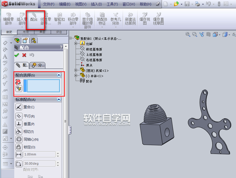Toggle the distance mate icon

coord(19,154)
